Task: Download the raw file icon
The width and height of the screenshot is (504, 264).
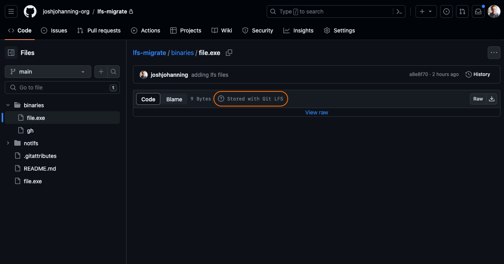Action: [492, 99]
